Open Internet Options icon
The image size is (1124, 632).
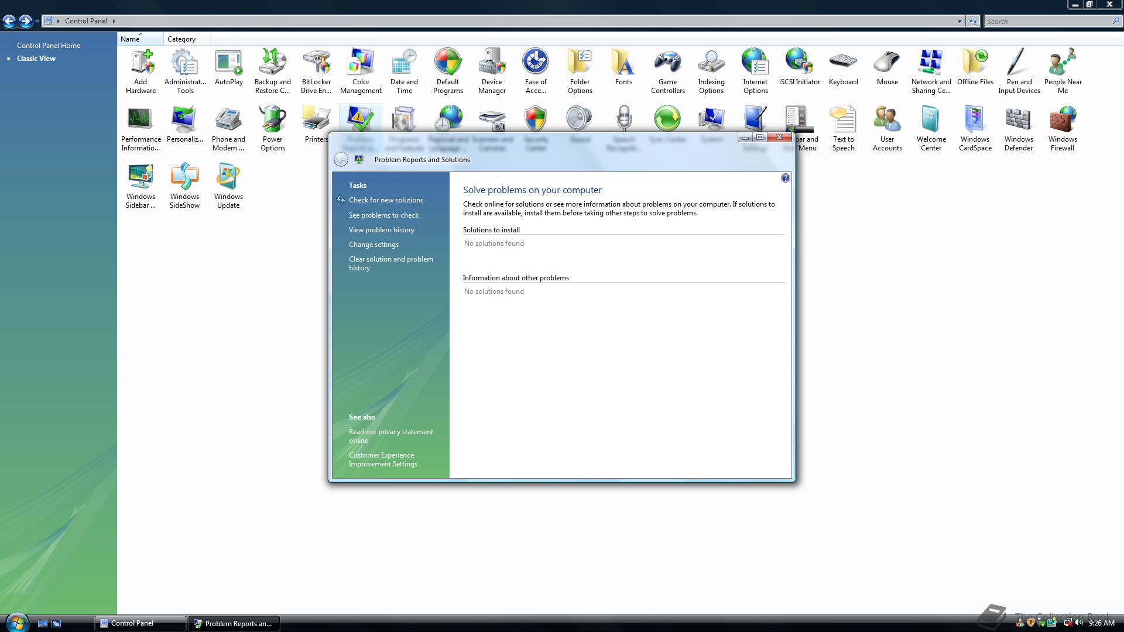[755, 71]
